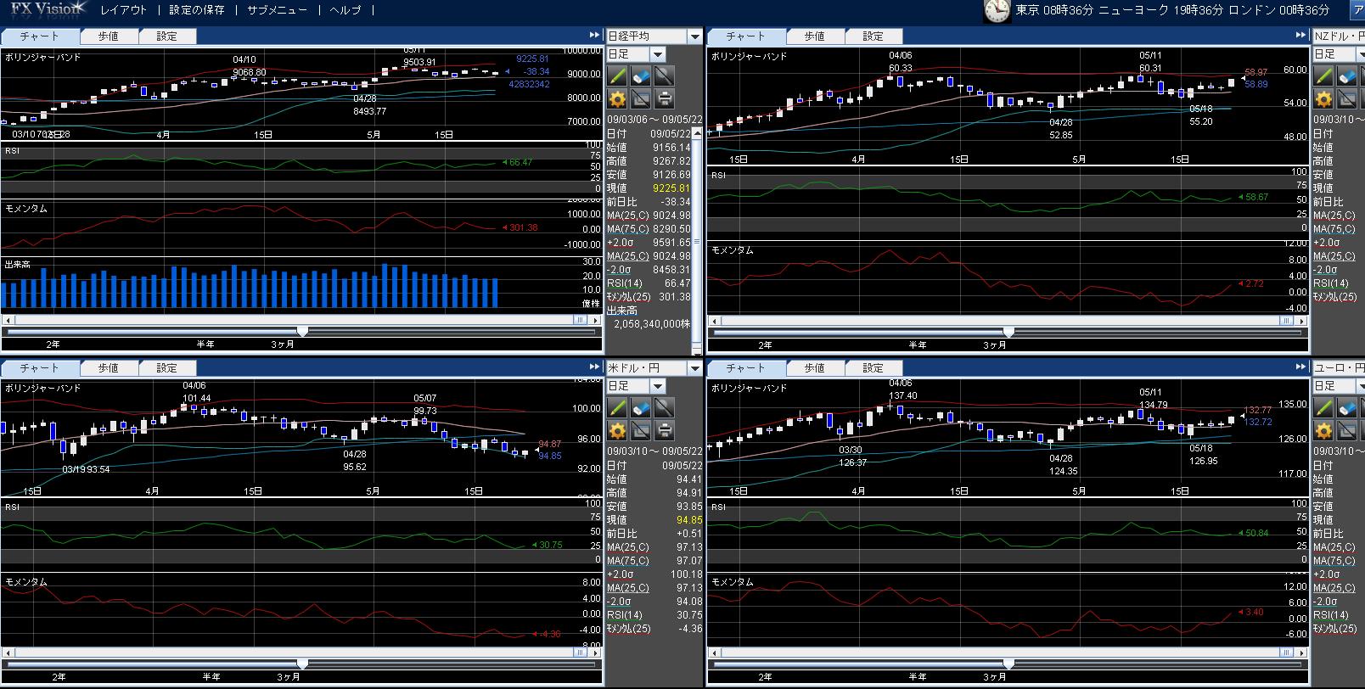Select the pencil tool in ユーロ・円 panel
Image resolution: width=1365 pixels, height=689 pixels.
[x=1323, y=408]
